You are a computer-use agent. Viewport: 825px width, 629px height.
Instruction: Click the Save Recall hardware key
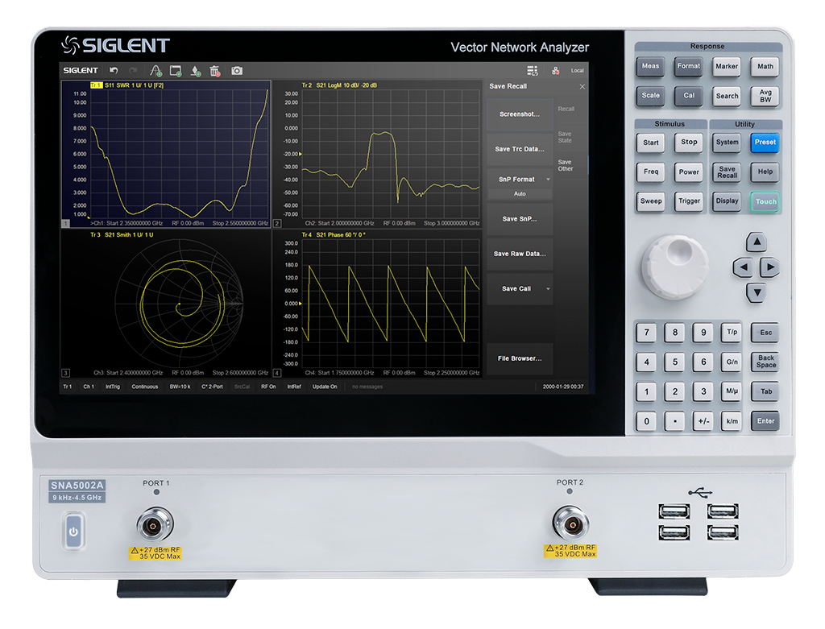pos(728,172)
